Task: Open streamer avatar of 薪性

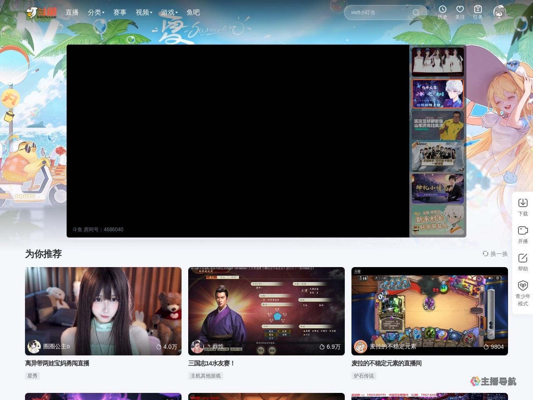Action: tap(197, 346)
